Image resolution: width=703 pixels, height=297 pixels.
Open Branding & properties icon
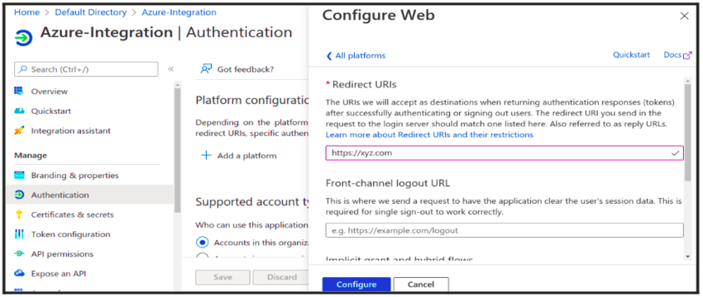pyautogui.click(x=19, y=175)
